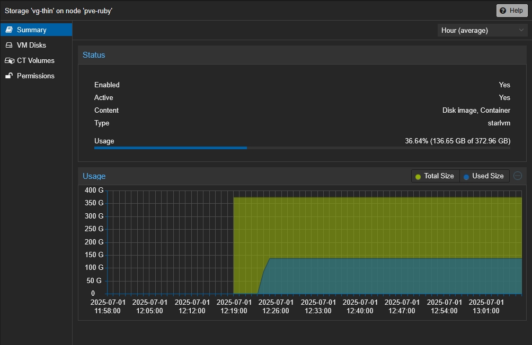Image resolution: width=532 pixels, height=345 pixels.
Task: Click the Permissions unlock icon
Action: [9, 76]
